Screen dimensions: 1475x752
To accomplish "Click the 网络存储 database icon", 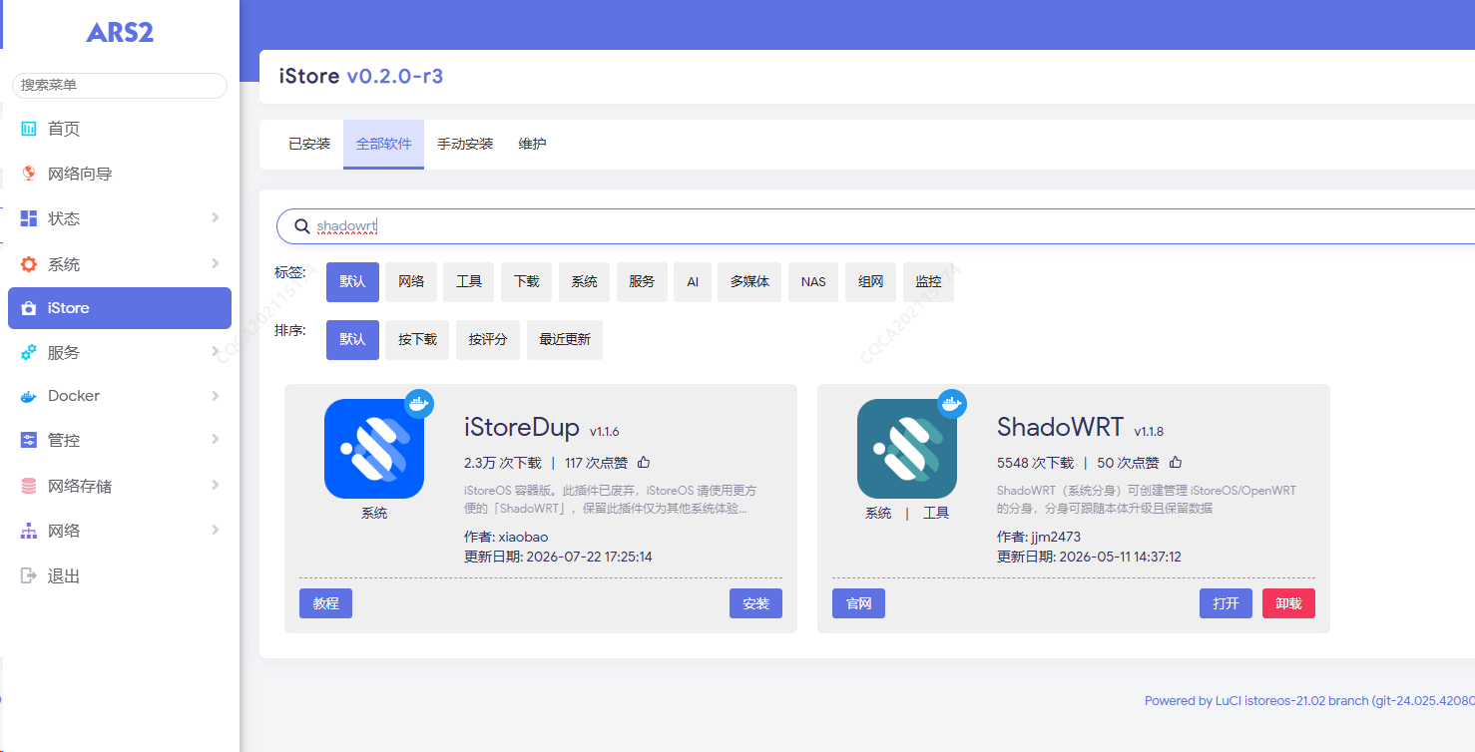I will pyautogui.click(x=29, y=486).
